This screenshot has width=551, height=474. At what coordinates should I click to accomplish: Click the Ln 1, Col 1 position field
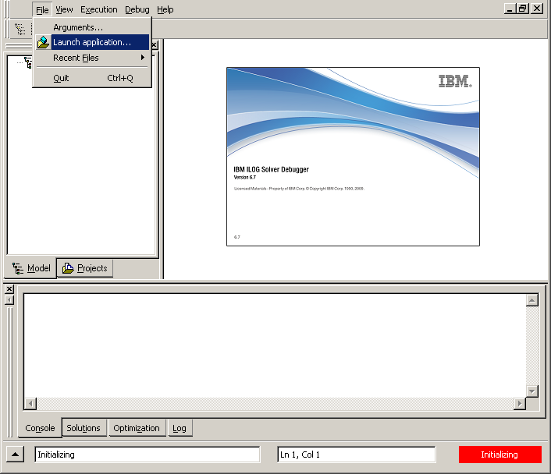point(357,455)
